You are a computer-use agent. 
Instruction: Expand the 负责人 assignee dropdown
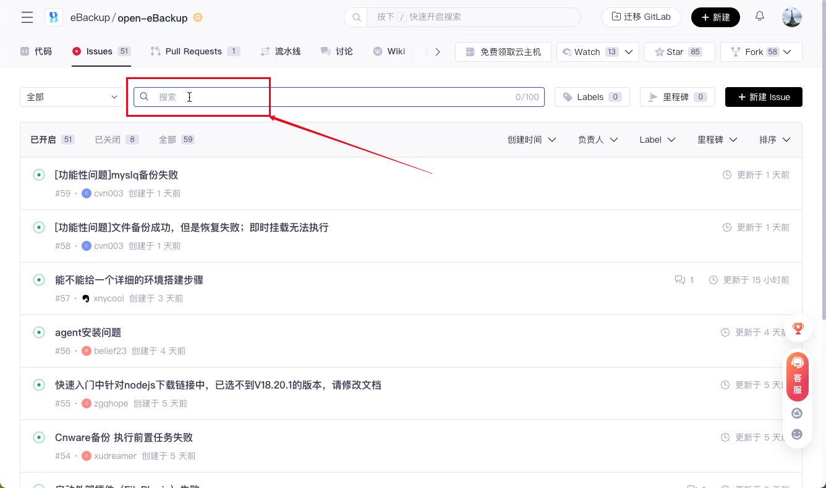click(x=597, y=140)
